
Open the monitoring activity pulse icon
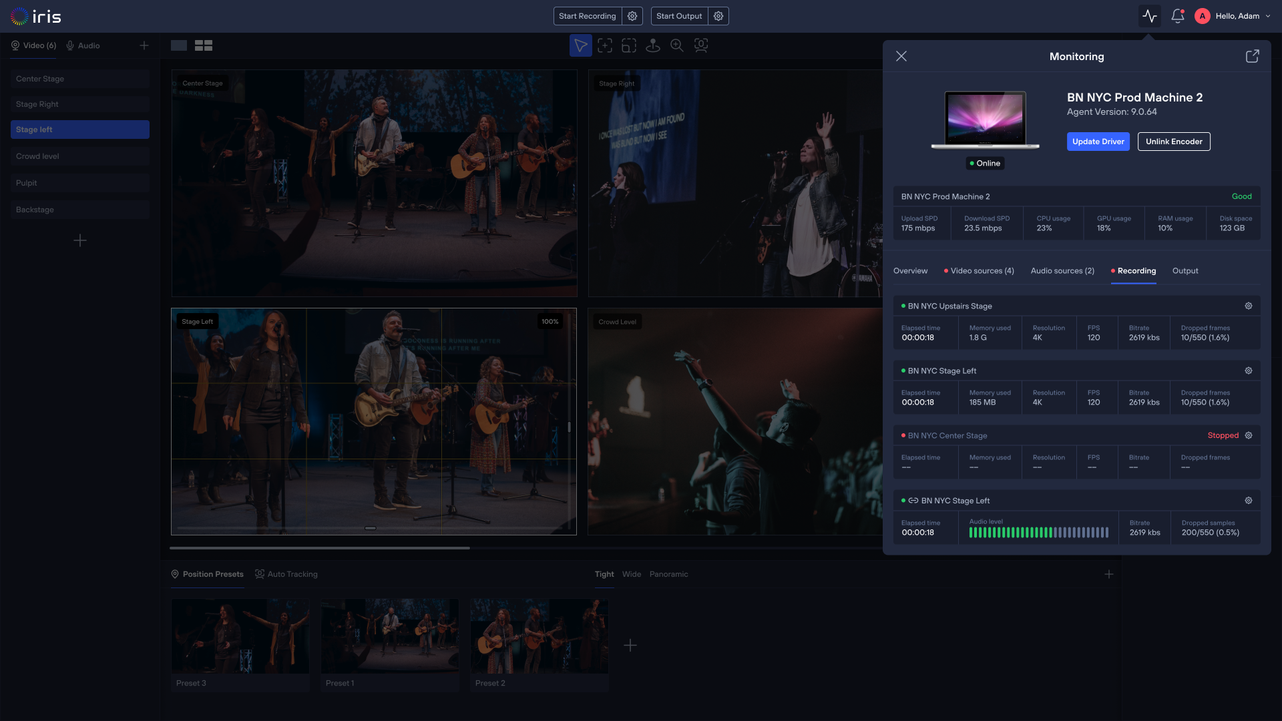click(x=1149, y=16)
